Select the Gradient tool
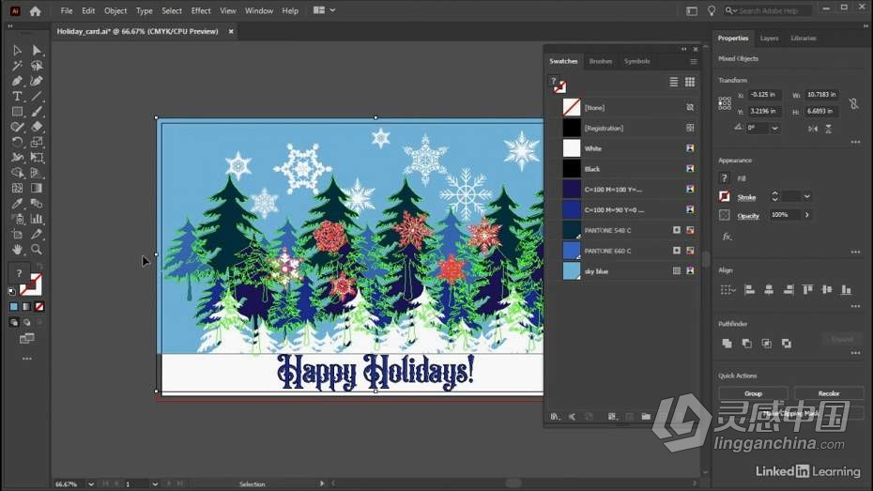The image size is (873, 491). coord(37,188)
